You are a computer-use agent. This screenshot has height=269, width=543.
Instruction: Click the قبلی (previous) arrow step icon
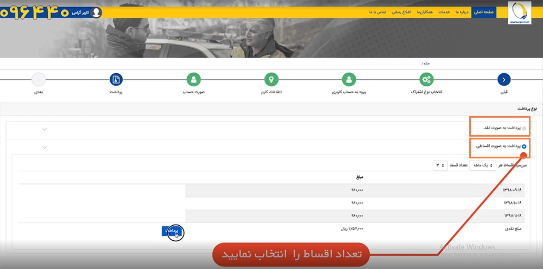point(504,80)
